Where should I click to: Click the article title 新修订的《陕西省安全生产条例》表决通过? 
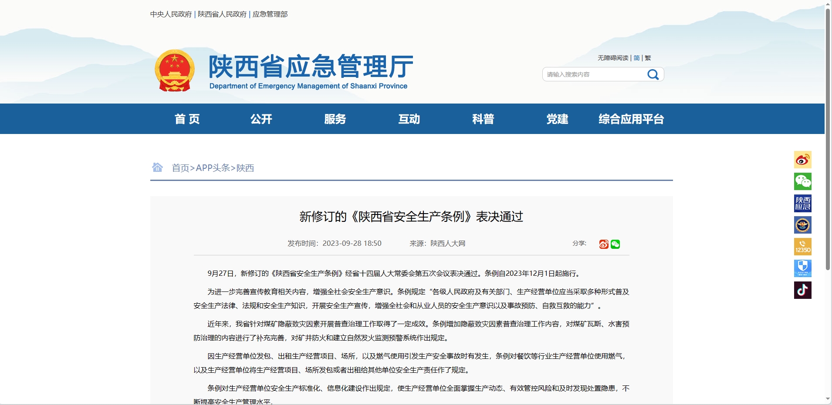pyautogui.click(x=411, y=217)
